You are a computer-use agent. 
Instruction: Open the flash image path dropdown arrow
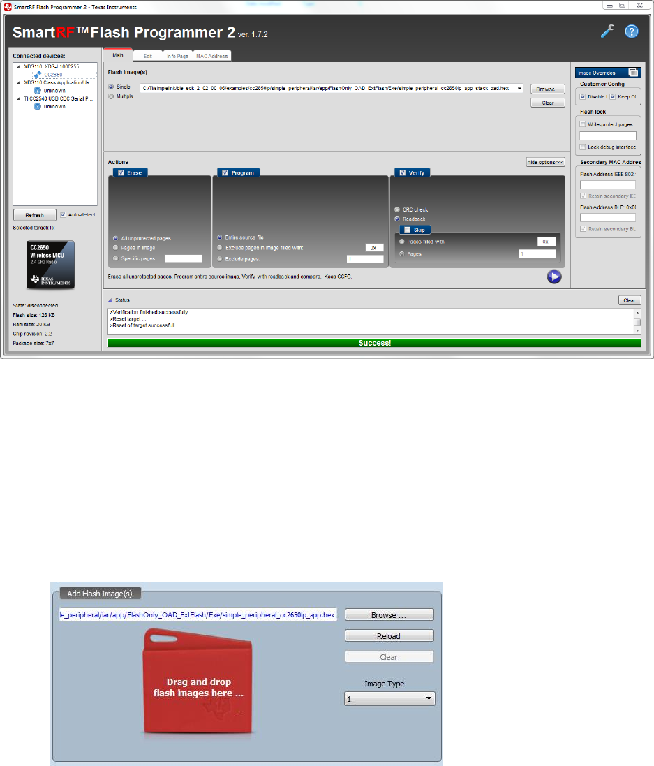pyautogui.click(x=519, y=89)
